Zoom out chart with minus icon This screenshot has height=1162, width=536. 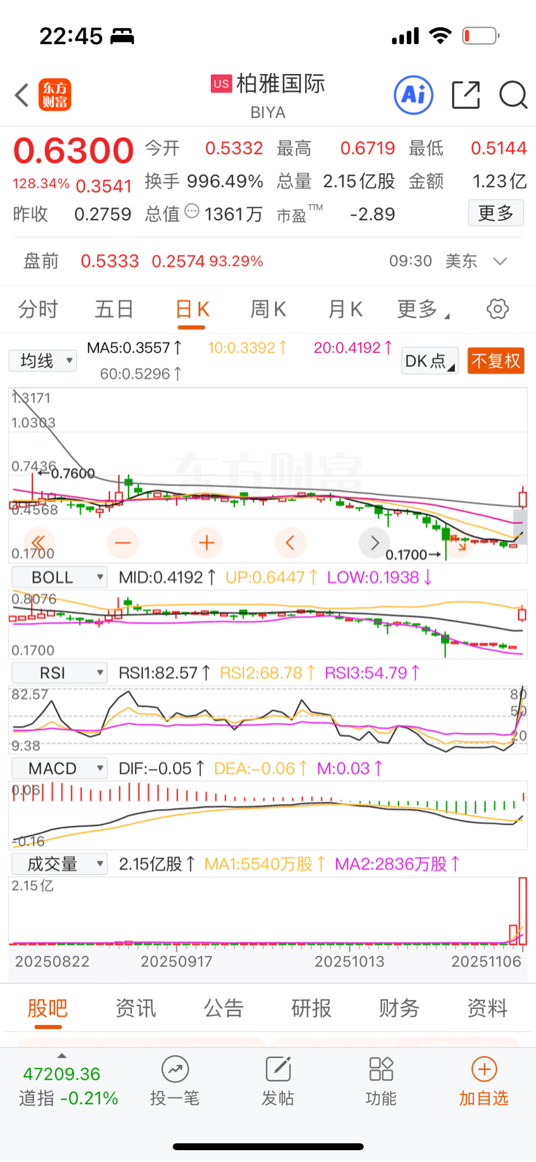coord(123,542)
